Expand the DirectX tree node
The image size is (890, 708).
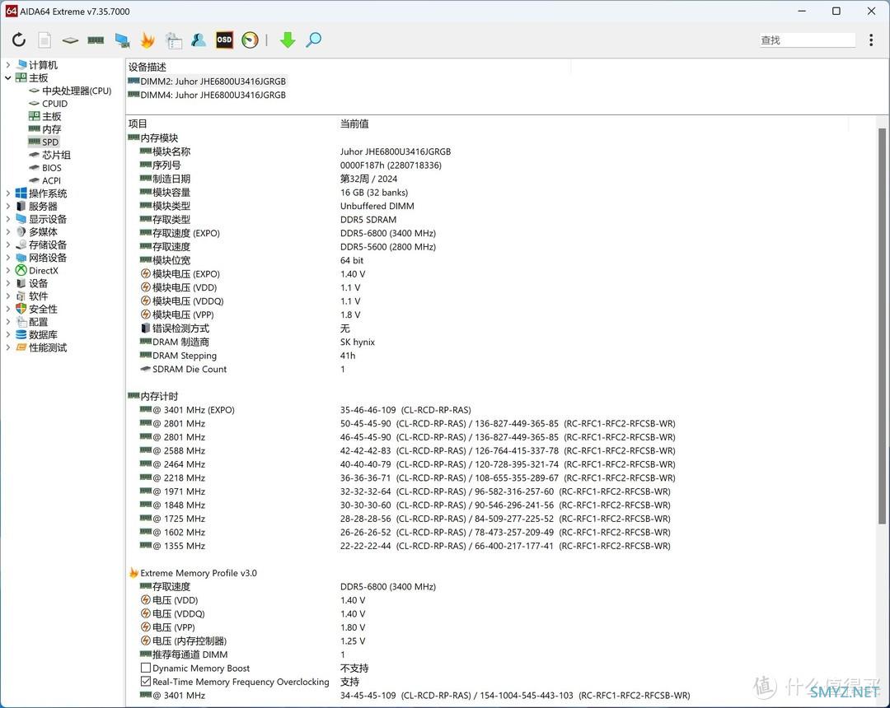pyautogui.click(x=8, y=270)
